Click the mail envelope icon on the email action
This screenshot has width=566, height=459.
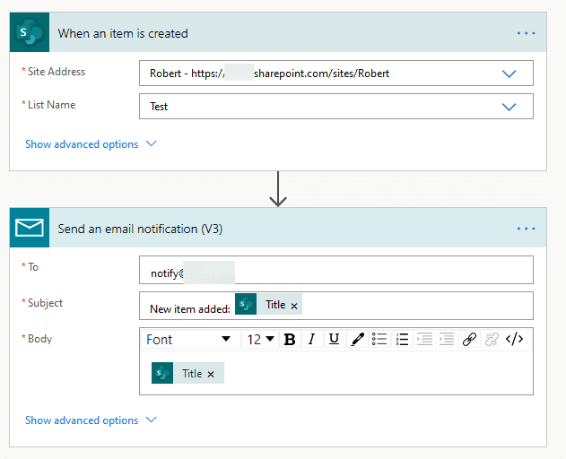pyautogui.click(x=30, y=228)
